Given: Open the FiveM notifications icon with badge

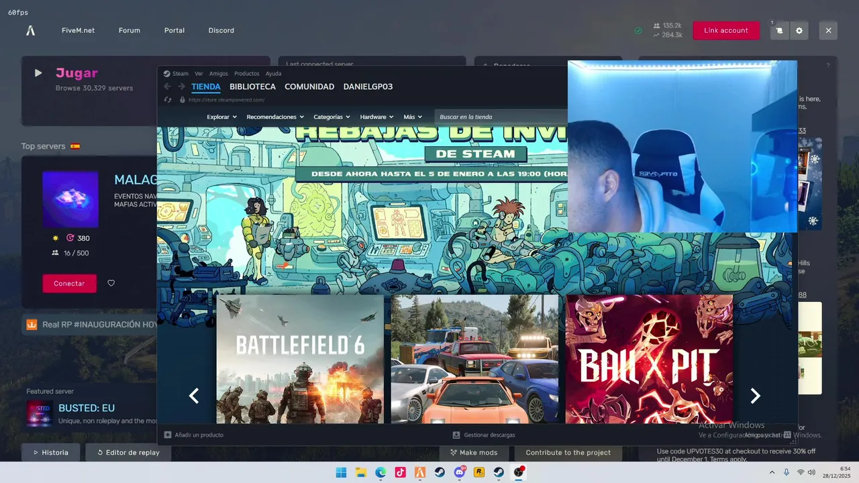Looking at the screenshot, I should click(779, 30).
